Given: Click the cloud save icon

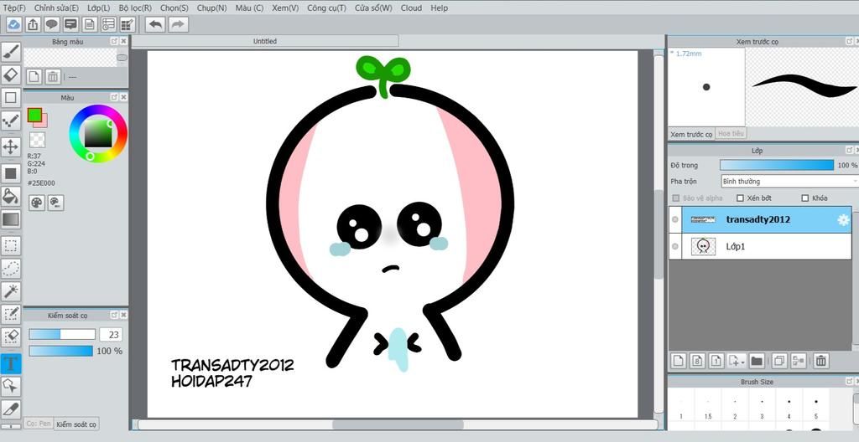Looking at the screenshot, I should pyautogui.click(x=14, y=24).
